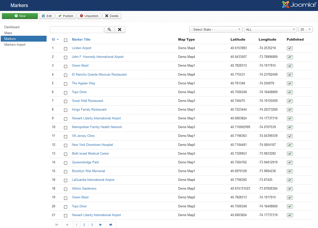318x228 pixels.
Task: Tick the checkbox for Brooklyn War Memorial
Action: [66, 172]
